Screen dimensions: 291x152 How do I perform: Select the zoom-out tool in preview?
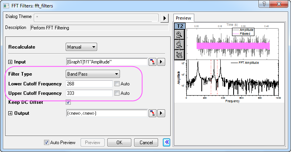[179, 45]
